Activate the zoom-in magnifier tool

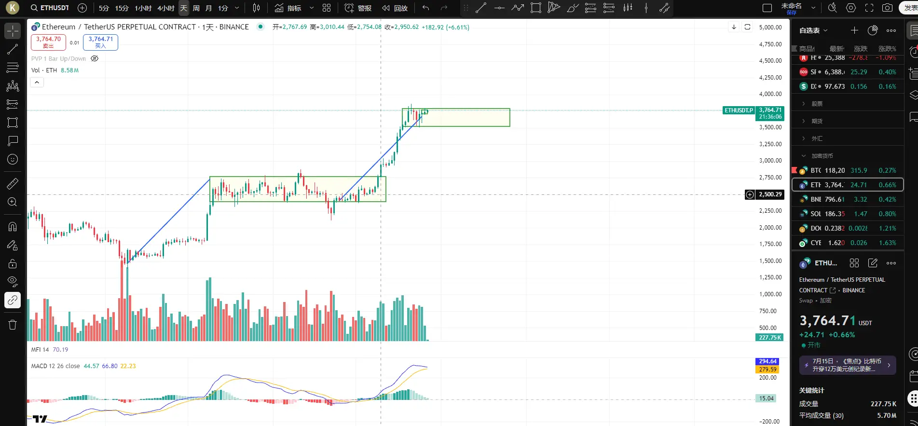tap(13, 202)
